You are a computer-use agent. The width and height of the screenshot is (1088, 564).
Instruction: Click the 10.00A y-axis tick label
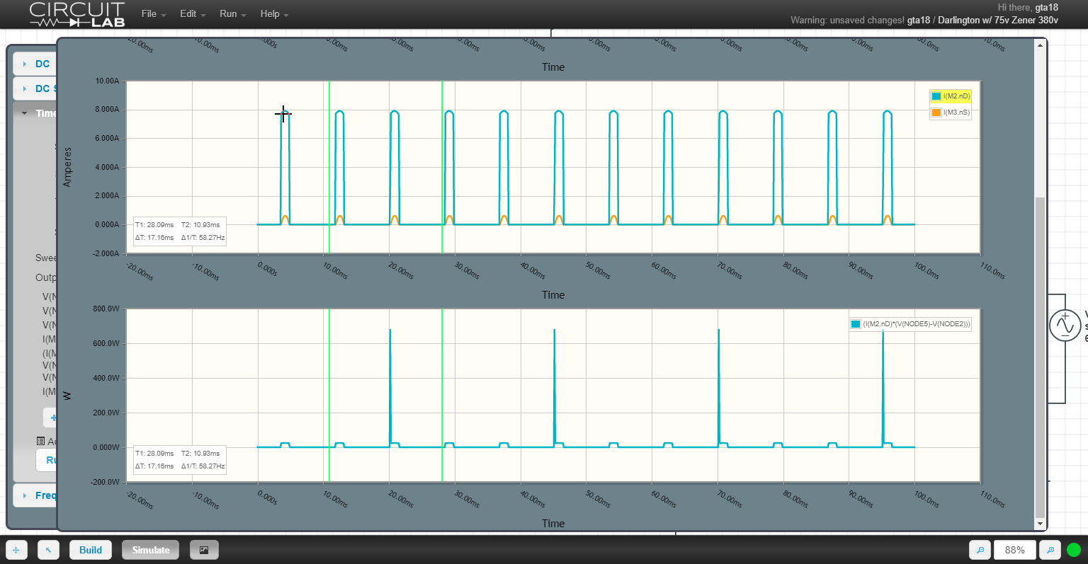[108, 81]
